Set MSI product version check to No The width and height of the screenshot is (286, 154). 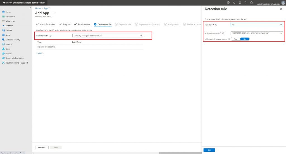coord(245,39)
